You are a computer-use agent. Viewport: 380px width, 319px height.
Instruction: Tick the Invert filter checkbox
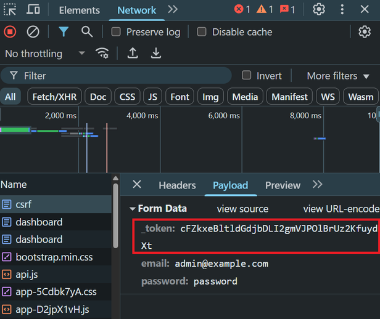pyautogui.click(x=247, y=76)
